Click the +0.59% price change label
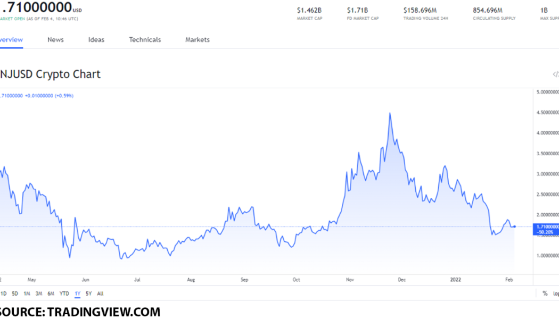 (x=64, y=96)
